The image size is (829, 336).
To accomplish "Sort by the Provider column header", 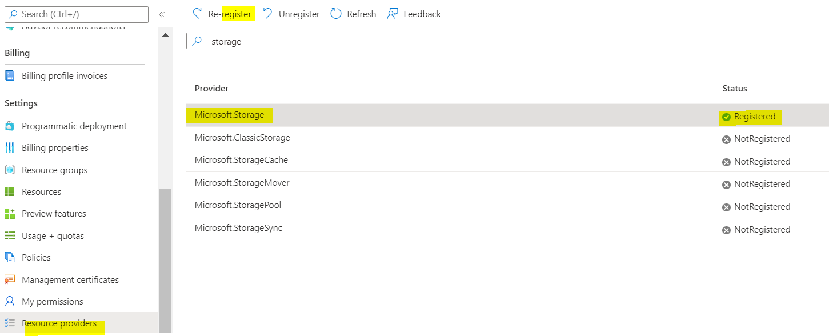I will pos(211,88).
